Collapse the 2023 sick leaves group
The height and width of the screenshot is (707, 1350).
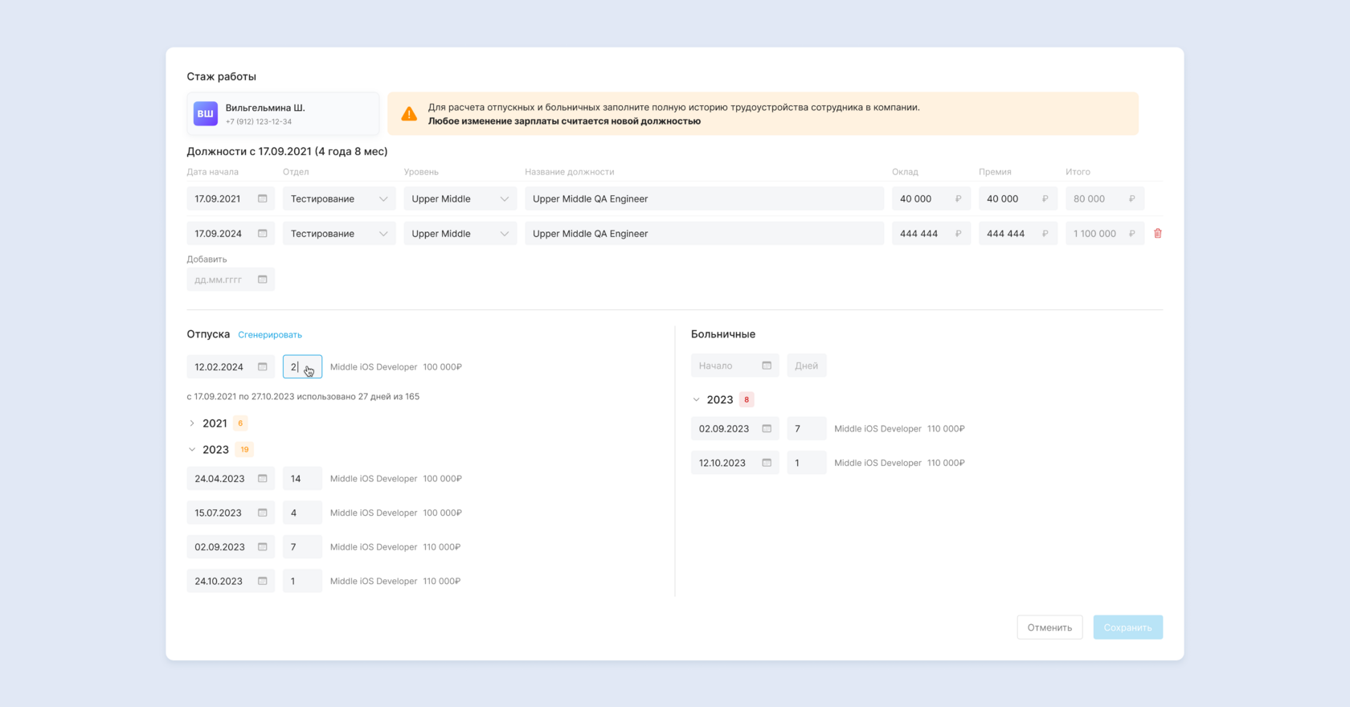tap(697, 400)
